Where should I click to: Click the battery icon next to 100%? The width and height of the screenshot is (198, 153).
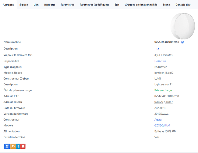174,131
